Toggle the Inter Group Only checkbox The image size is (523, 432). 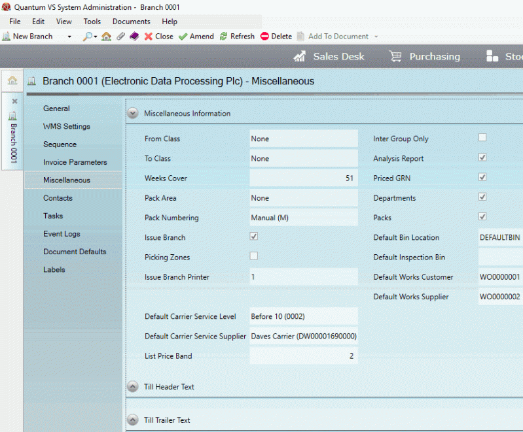[x=482, y=137]
